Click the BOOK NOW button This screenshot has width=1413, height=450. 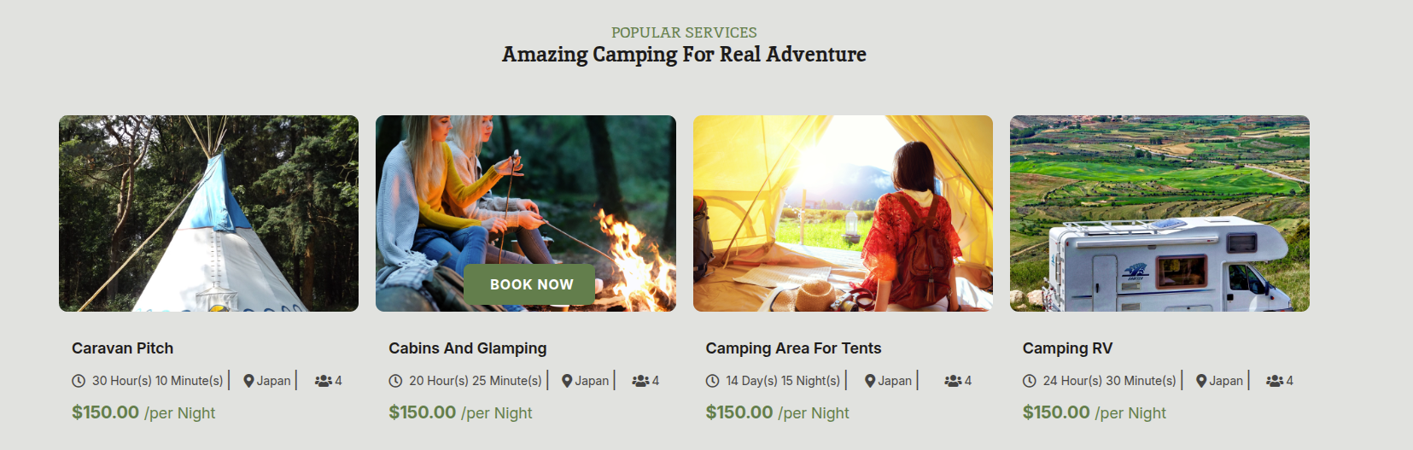coord(529,284)
